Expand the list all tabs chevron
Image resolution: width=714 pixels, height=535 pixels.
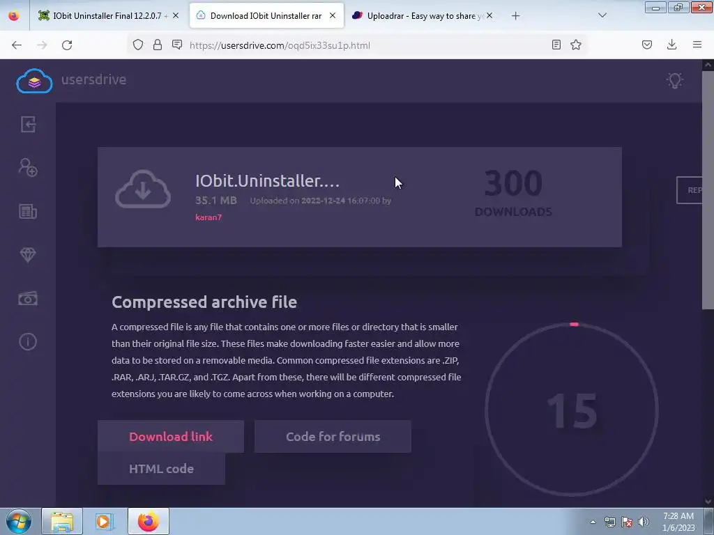[602, 15]
